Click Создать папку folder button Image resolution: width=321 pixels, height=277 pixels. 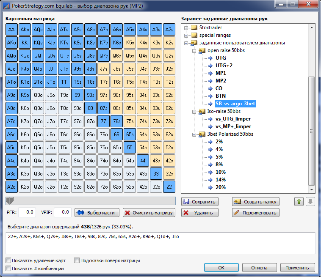click(256, 202)
